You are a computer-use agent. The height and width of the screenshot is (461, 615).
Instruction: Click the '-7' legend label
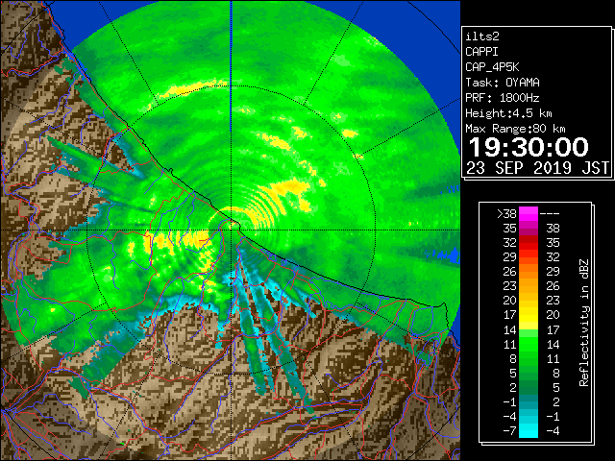[510, 431]
